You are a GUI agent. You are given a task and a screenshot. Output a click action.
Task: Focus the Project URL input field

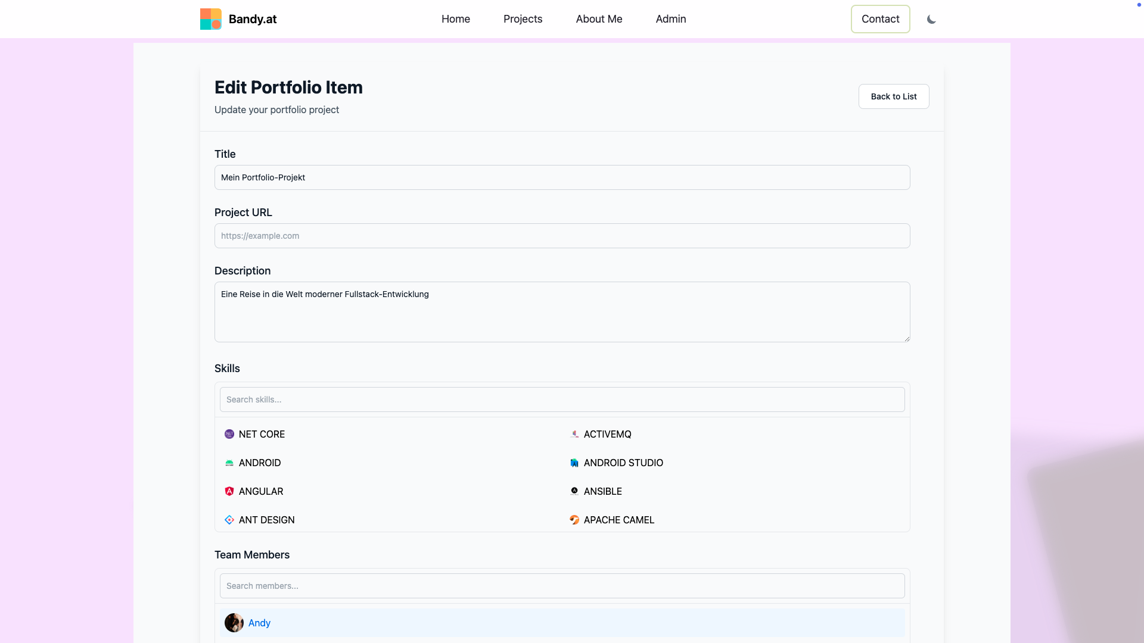[562, 236]
